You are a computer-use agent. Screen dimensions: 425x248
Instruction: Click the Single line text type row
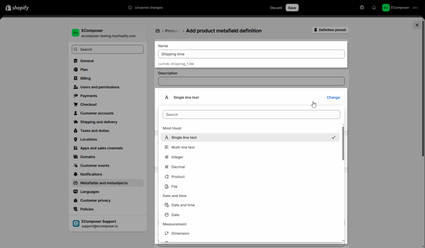tap(251, 97)
